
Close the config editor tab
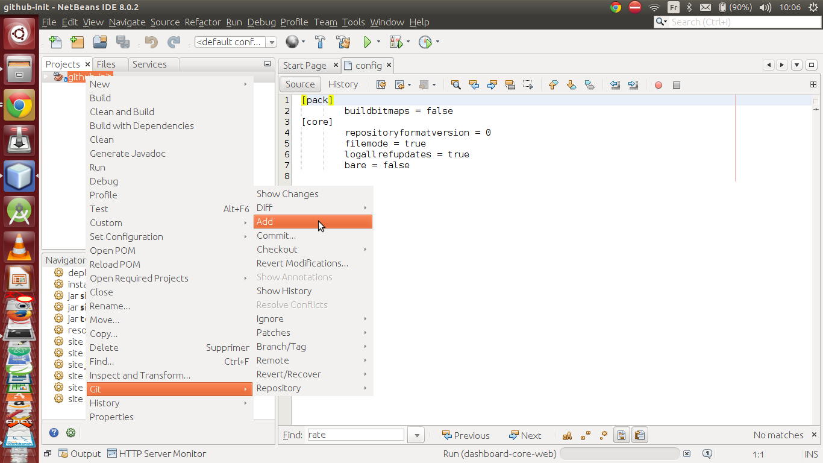(x=389, y=65)
